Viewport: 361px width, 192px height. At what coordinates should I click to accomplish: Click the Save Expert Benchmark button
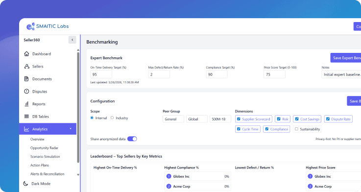pyautogui.click(x=346, y=58)
